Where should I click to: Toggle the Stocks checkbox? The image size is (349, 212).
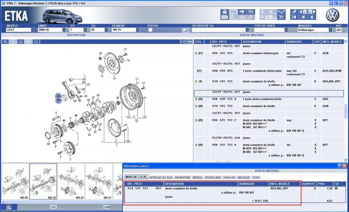[150, 30]
